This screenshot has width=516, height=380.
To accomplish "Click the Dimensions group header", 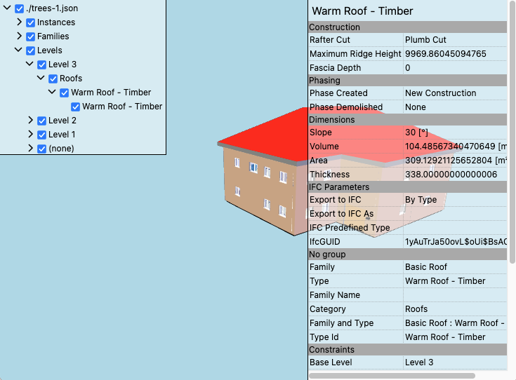I will (408, 119).
